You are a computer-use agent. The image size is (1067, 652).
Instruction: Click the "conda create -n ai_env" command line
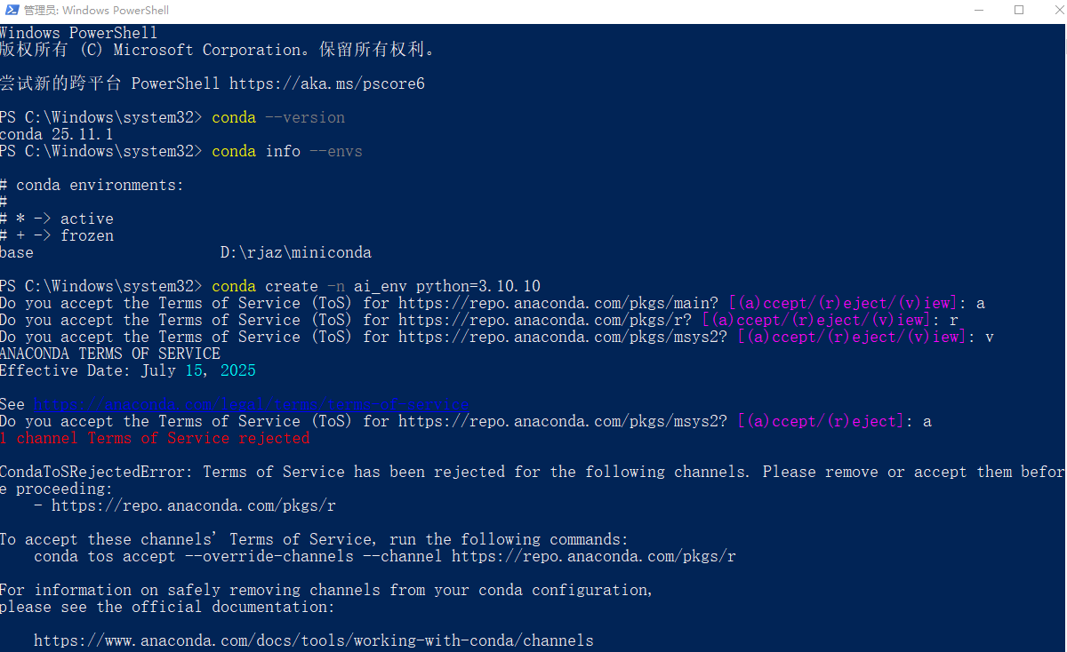pos(375,286)
